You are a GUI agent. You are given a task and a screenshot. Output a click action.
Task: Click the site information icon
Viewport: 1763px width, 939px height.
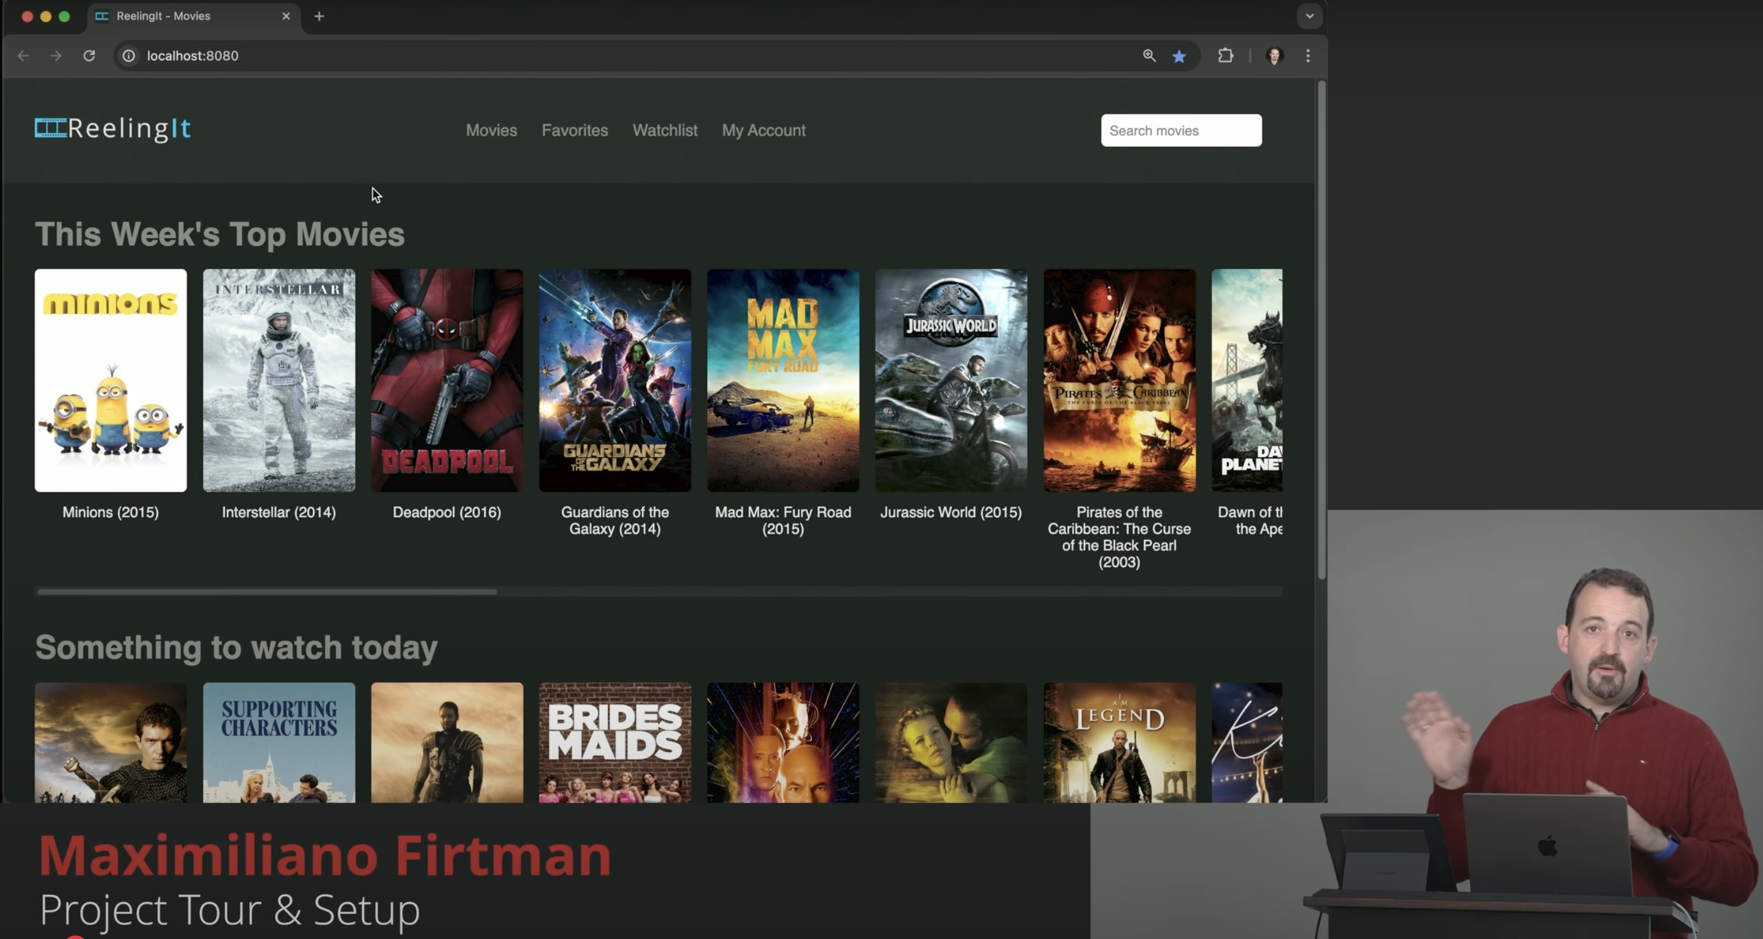click(129, 55)
